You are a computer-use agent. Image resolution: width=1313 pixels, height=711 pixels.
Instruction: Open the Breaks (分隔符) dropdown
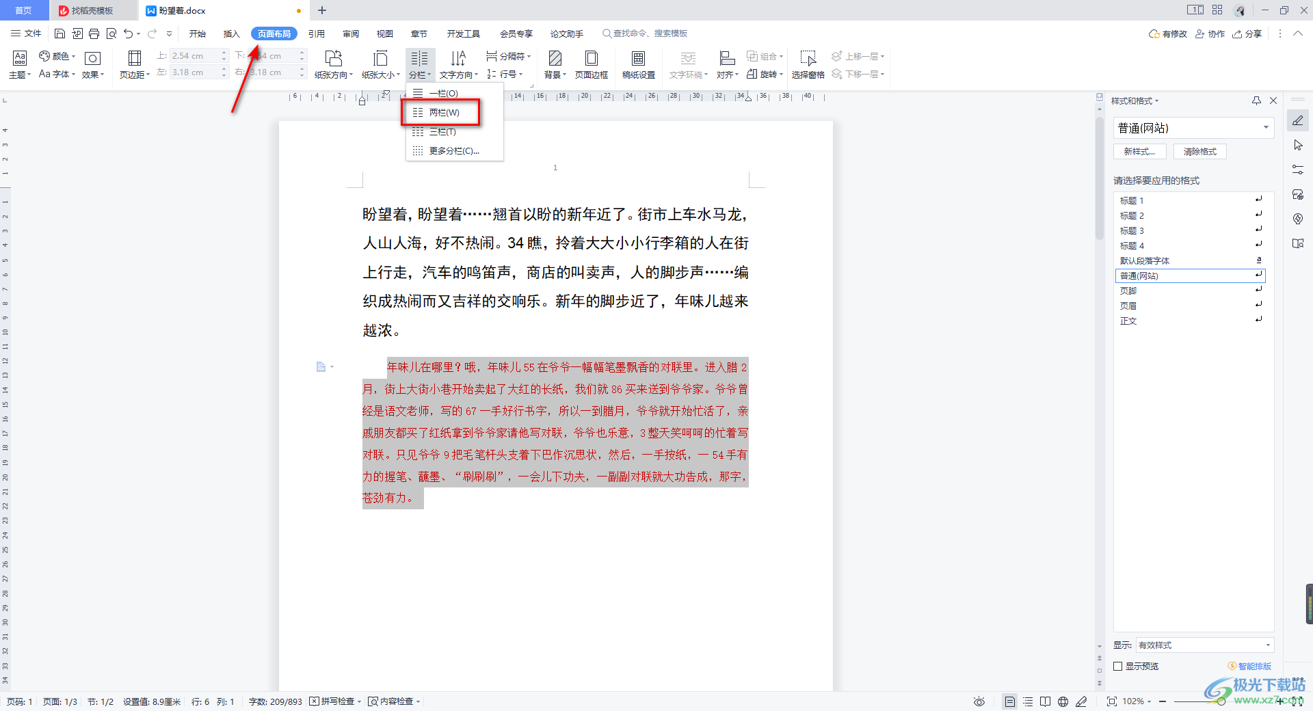509,56
